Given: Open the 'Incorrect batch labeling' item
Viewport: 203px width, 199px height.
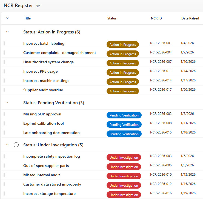Looking at the screenshot, I should (x=44, y=43).
